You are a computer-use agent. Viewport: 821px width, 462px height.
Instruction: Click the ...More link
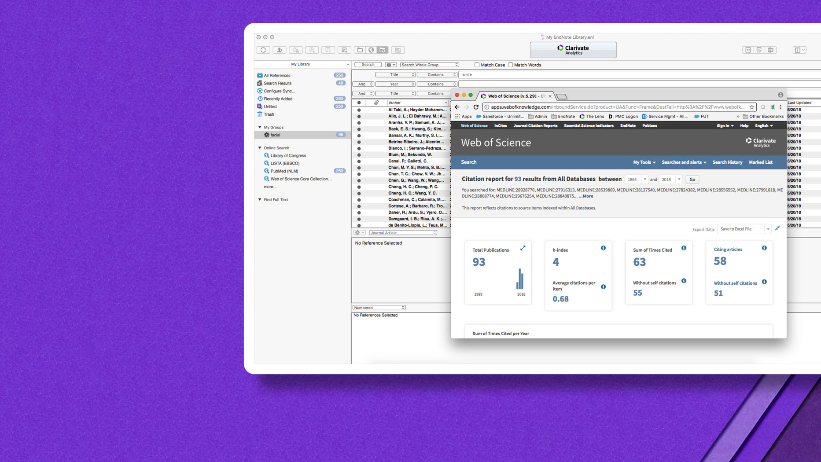point(586,196)
